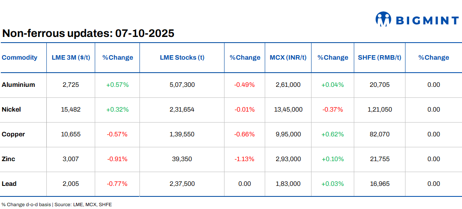The image size is (462, 209).
Task: Click the BIGMINT brand name text
Action: [x=427, y=20]
